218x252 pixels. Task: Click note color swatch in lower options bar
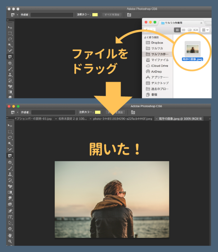coord(98,112)
